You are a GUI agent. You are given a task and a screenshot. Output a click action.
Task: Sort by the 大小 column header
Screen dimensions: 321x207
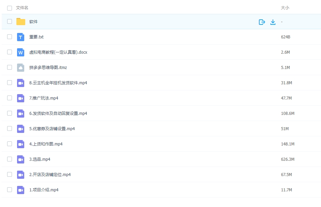pyautogui.click(x=285, y=8)
